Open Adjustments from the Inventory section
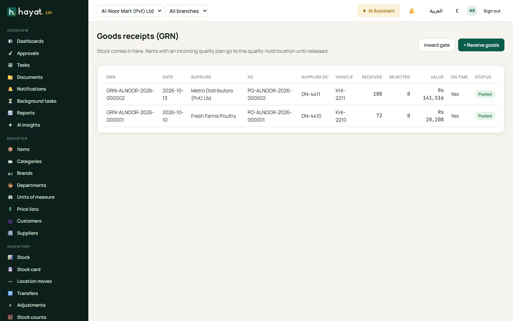Viewport: 513px width, 321px height. pos(31,305)
